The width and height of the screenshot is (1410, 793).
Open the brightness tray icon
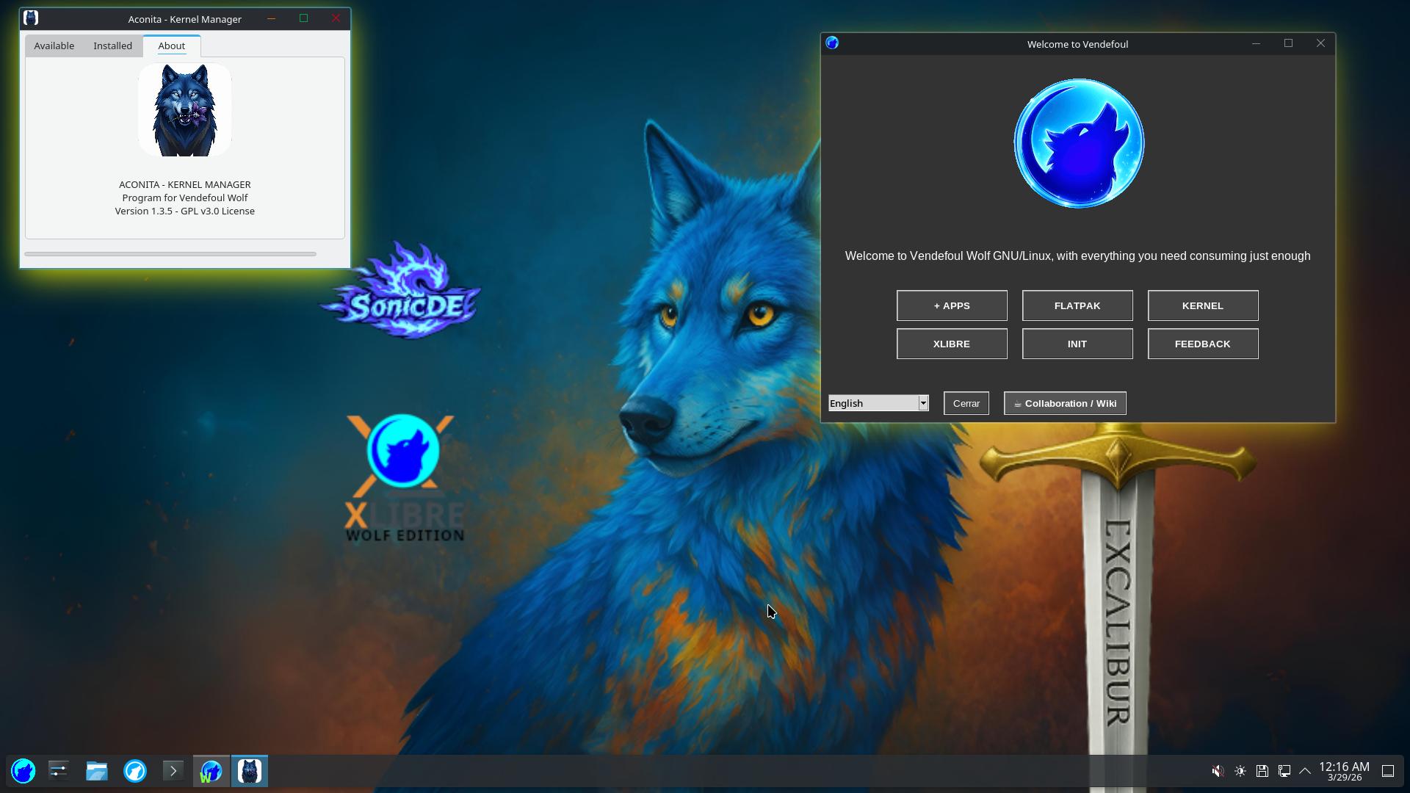(1240, 771)
